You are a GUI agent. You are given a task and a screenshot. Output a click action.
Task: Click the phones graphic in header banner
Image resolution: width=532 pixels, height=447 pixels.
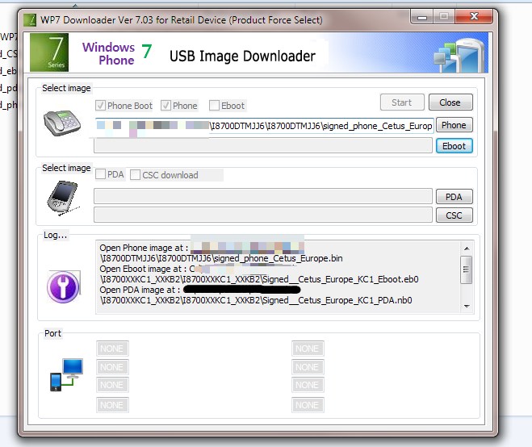point(460,56)
